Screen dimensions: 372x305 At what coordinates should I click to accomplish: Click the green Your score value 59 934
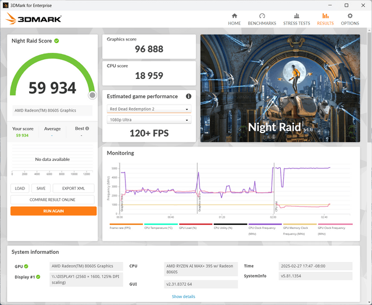click(22, 135)
